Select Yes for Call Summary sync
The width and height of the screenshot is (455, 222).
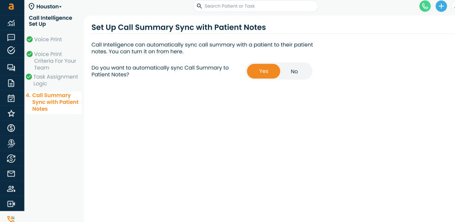click(x=264, y=71)
